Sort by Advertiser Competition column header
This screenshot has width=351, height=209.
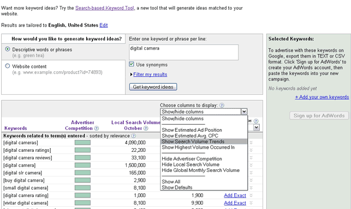pyautogui.click(x=80, y=125)
